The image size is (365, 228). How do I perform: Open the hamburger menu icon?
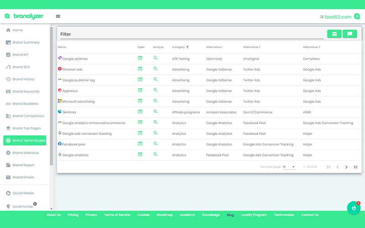(58, 16)
